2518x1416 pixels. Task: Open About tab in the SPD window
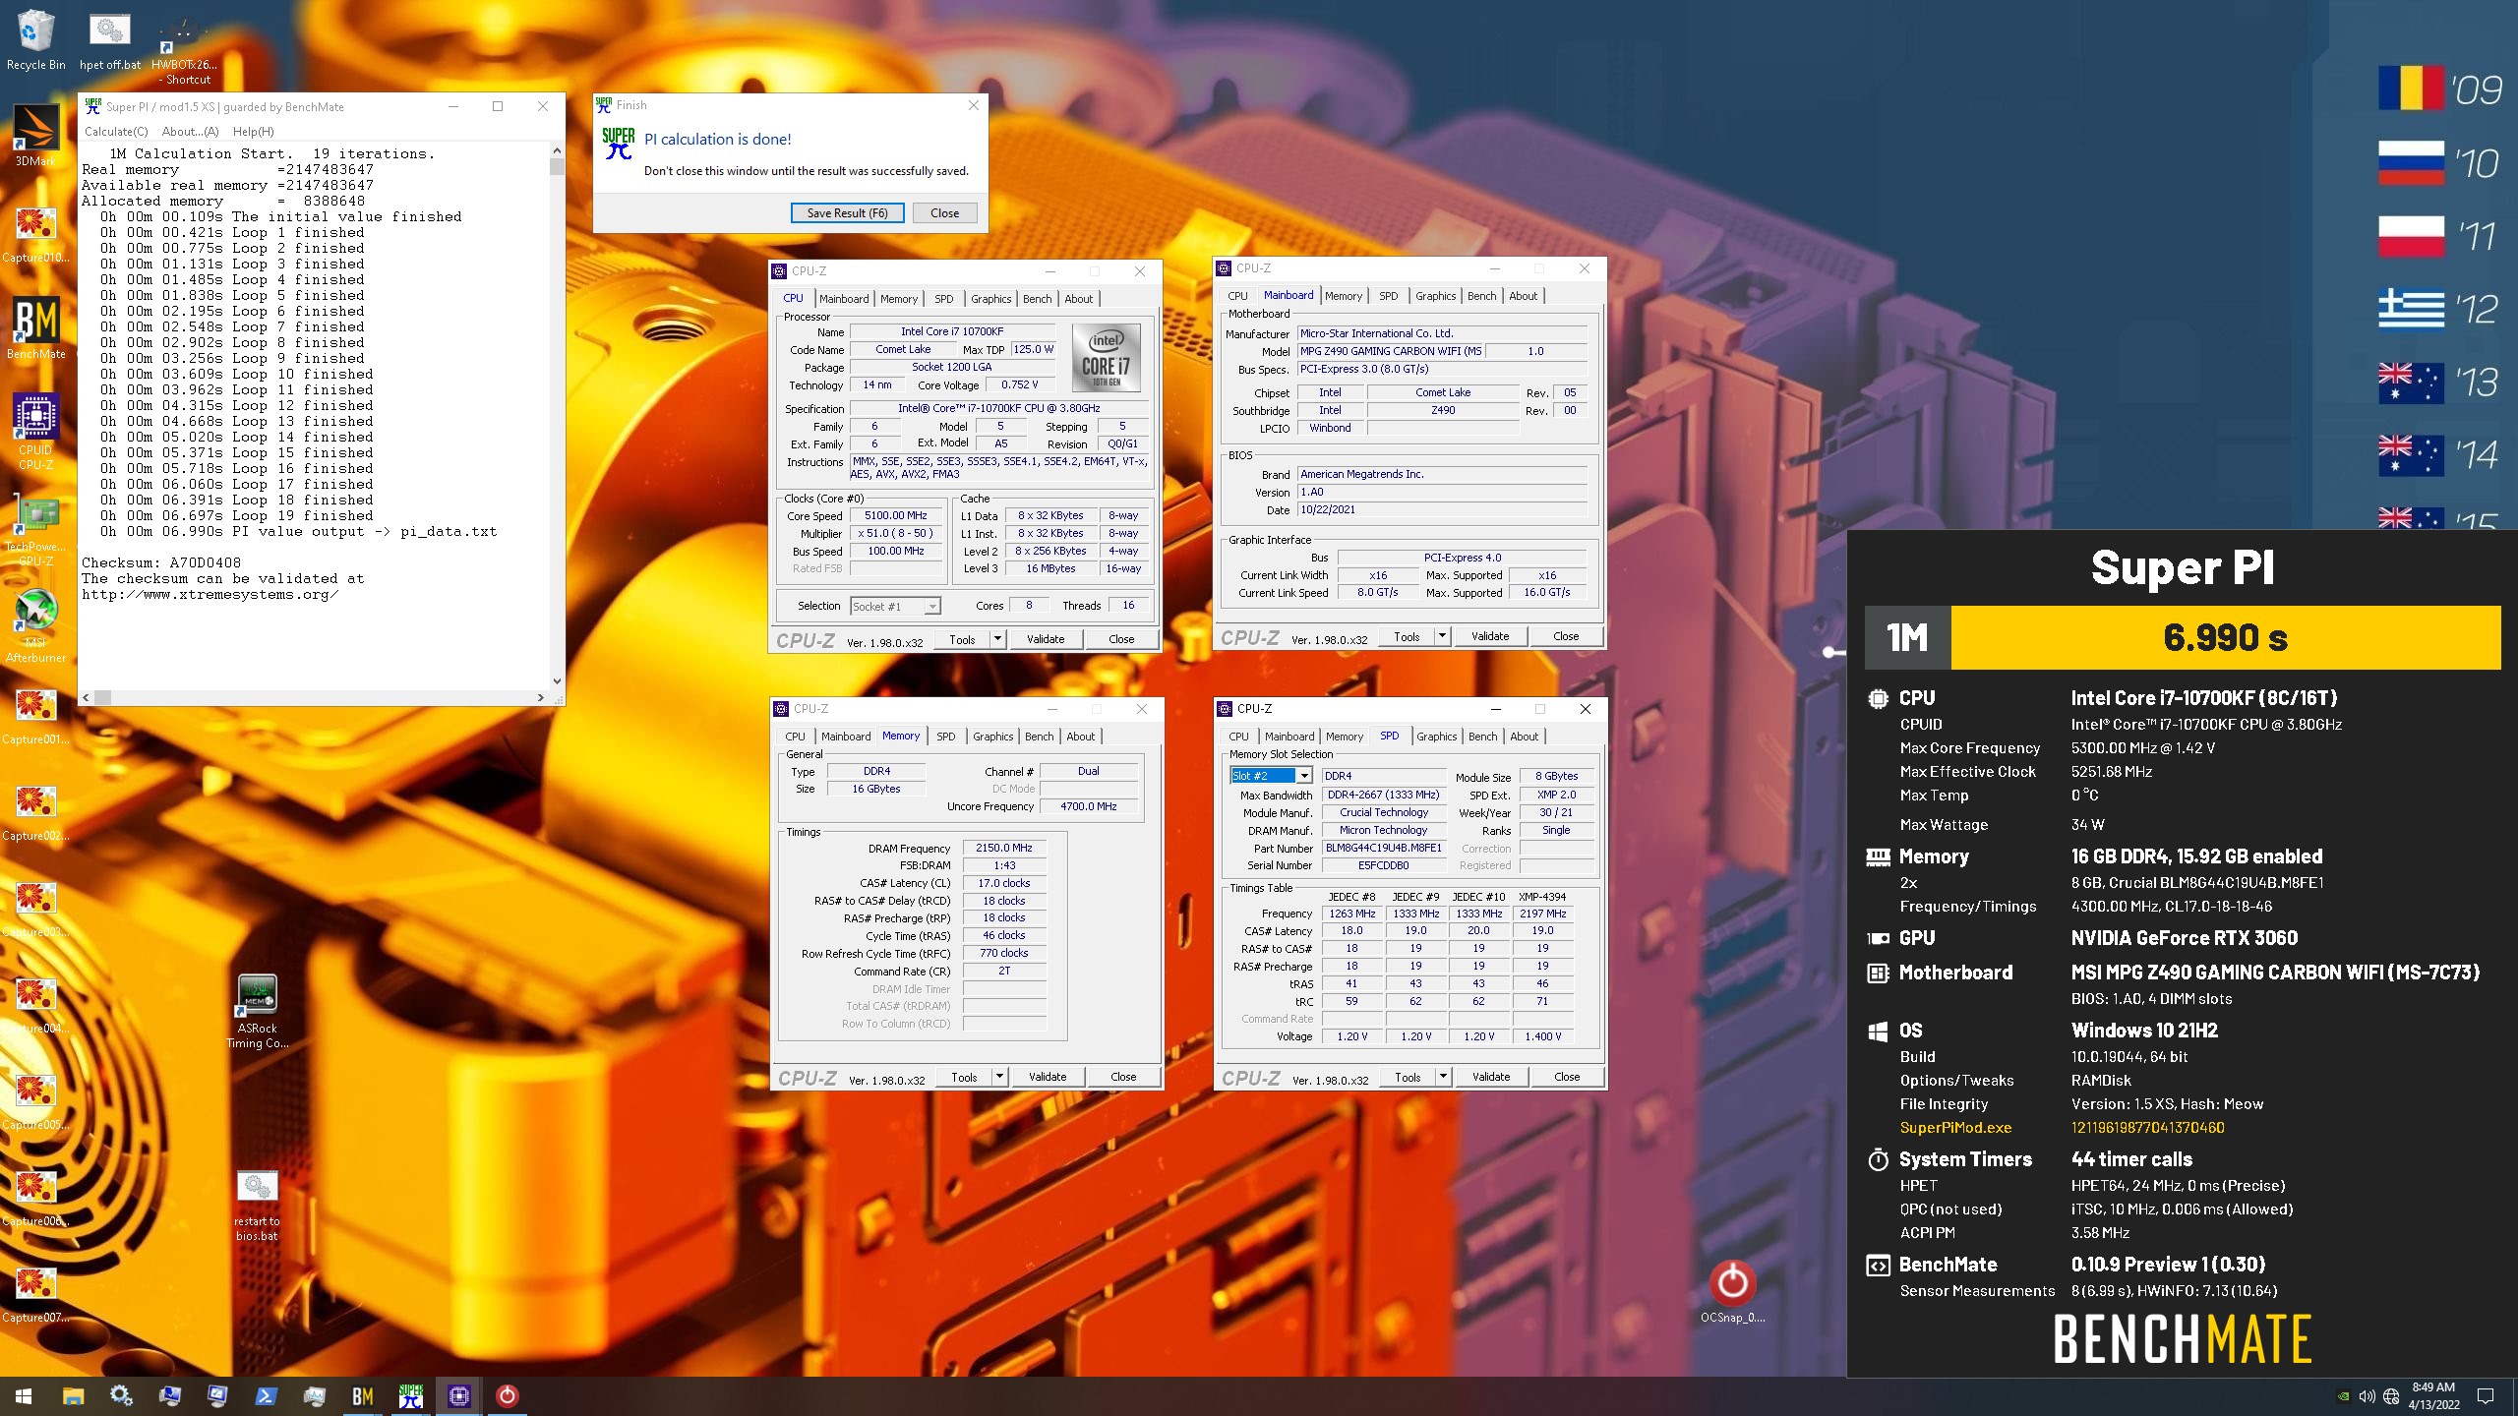click(x=1524, y=737)
